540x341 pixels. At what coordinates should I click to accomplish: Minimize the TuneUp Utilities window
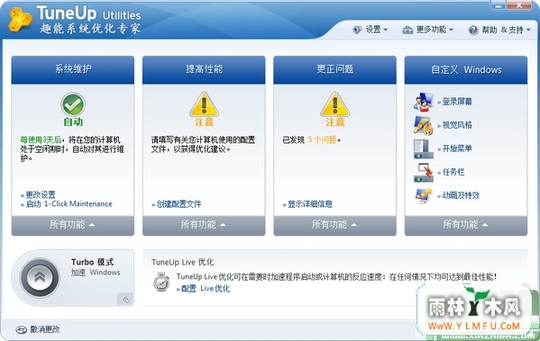coord(499,5)
